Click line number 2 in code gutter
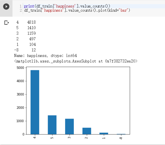165x145 pixels. (21, 10)
